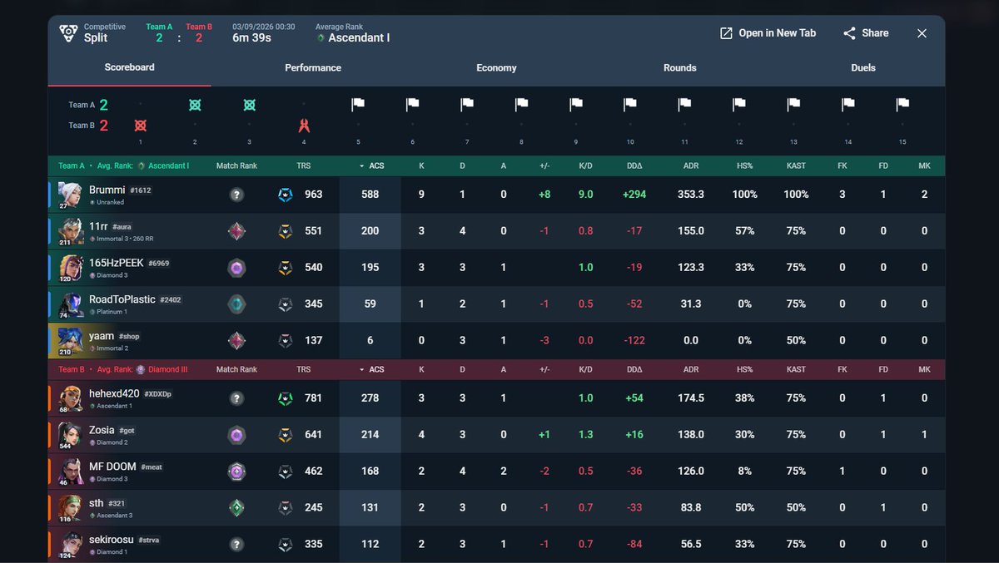Sort Team B by ACS arrow
This screenshot has width=999, height=563.
tap(361, 370)
